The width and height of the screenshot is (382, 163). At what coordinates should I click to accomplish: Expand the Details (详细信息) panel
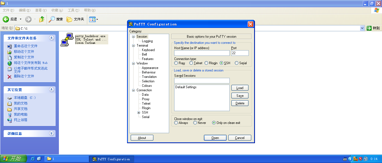click(51, 133)
